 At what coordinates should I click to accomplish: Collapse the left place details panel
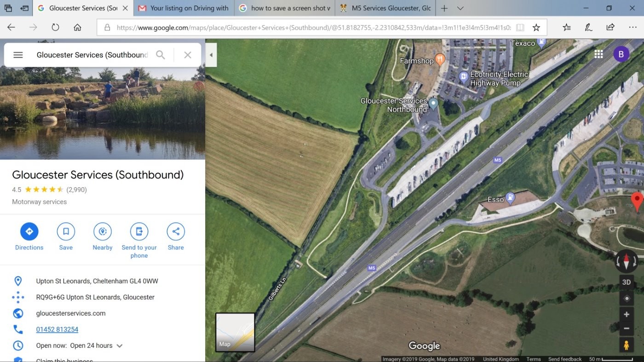click(x=211, y=55)
